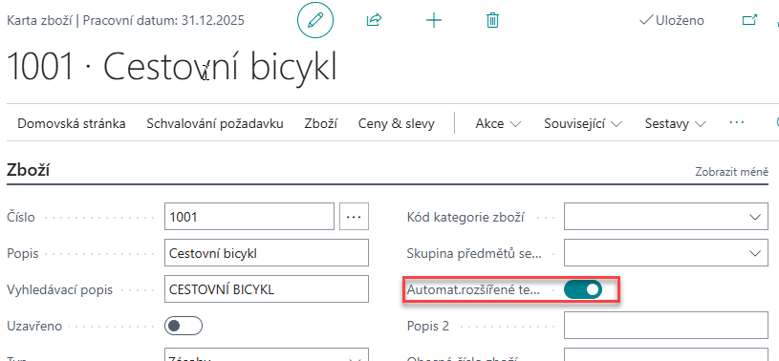This screenshot has height=361, width=779.
Task: Select the Domovská stránka tab
Action: (72, 123)
